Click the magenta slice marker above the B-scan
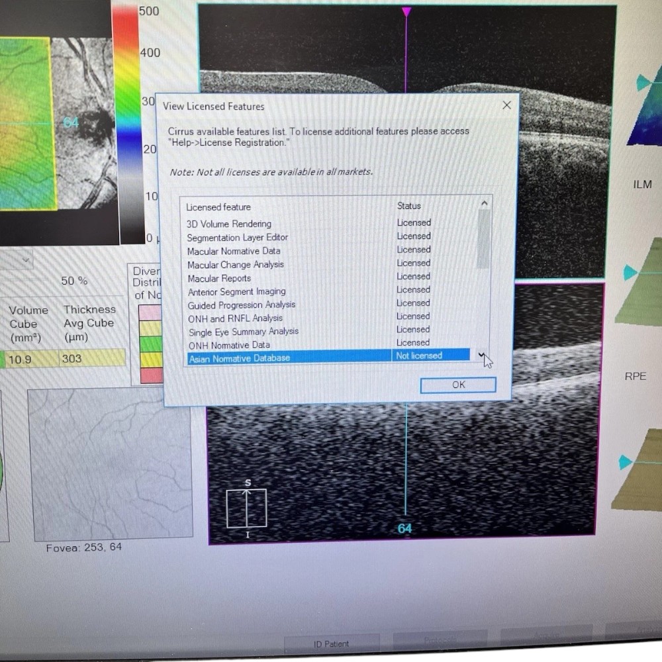 [x=406, y=11]
